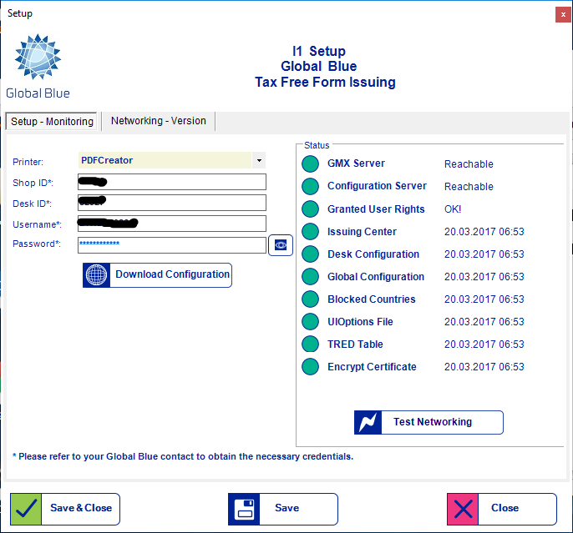The height and width of the screenshot is (533, 573).
Task: Click the TRED Table status circle
Action: (311, 344)
